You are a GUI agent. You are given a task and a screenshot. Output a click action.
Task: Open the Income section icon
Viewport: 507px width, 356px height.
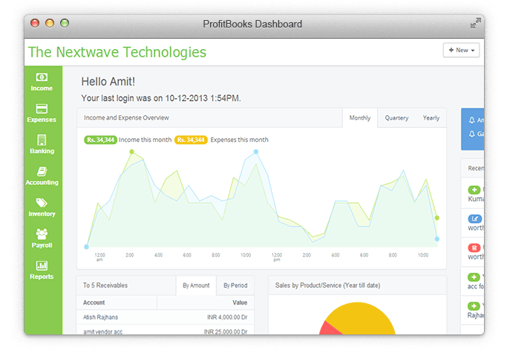(x=42, y=77)
